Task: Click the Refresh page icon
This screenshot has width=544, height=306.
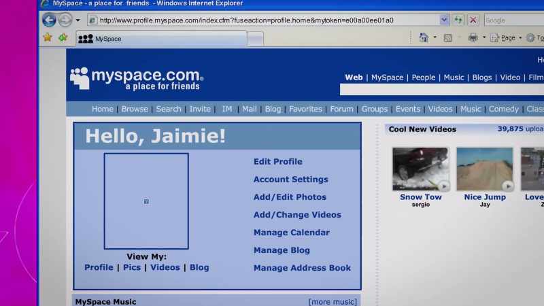Action: tap(458, 20)
